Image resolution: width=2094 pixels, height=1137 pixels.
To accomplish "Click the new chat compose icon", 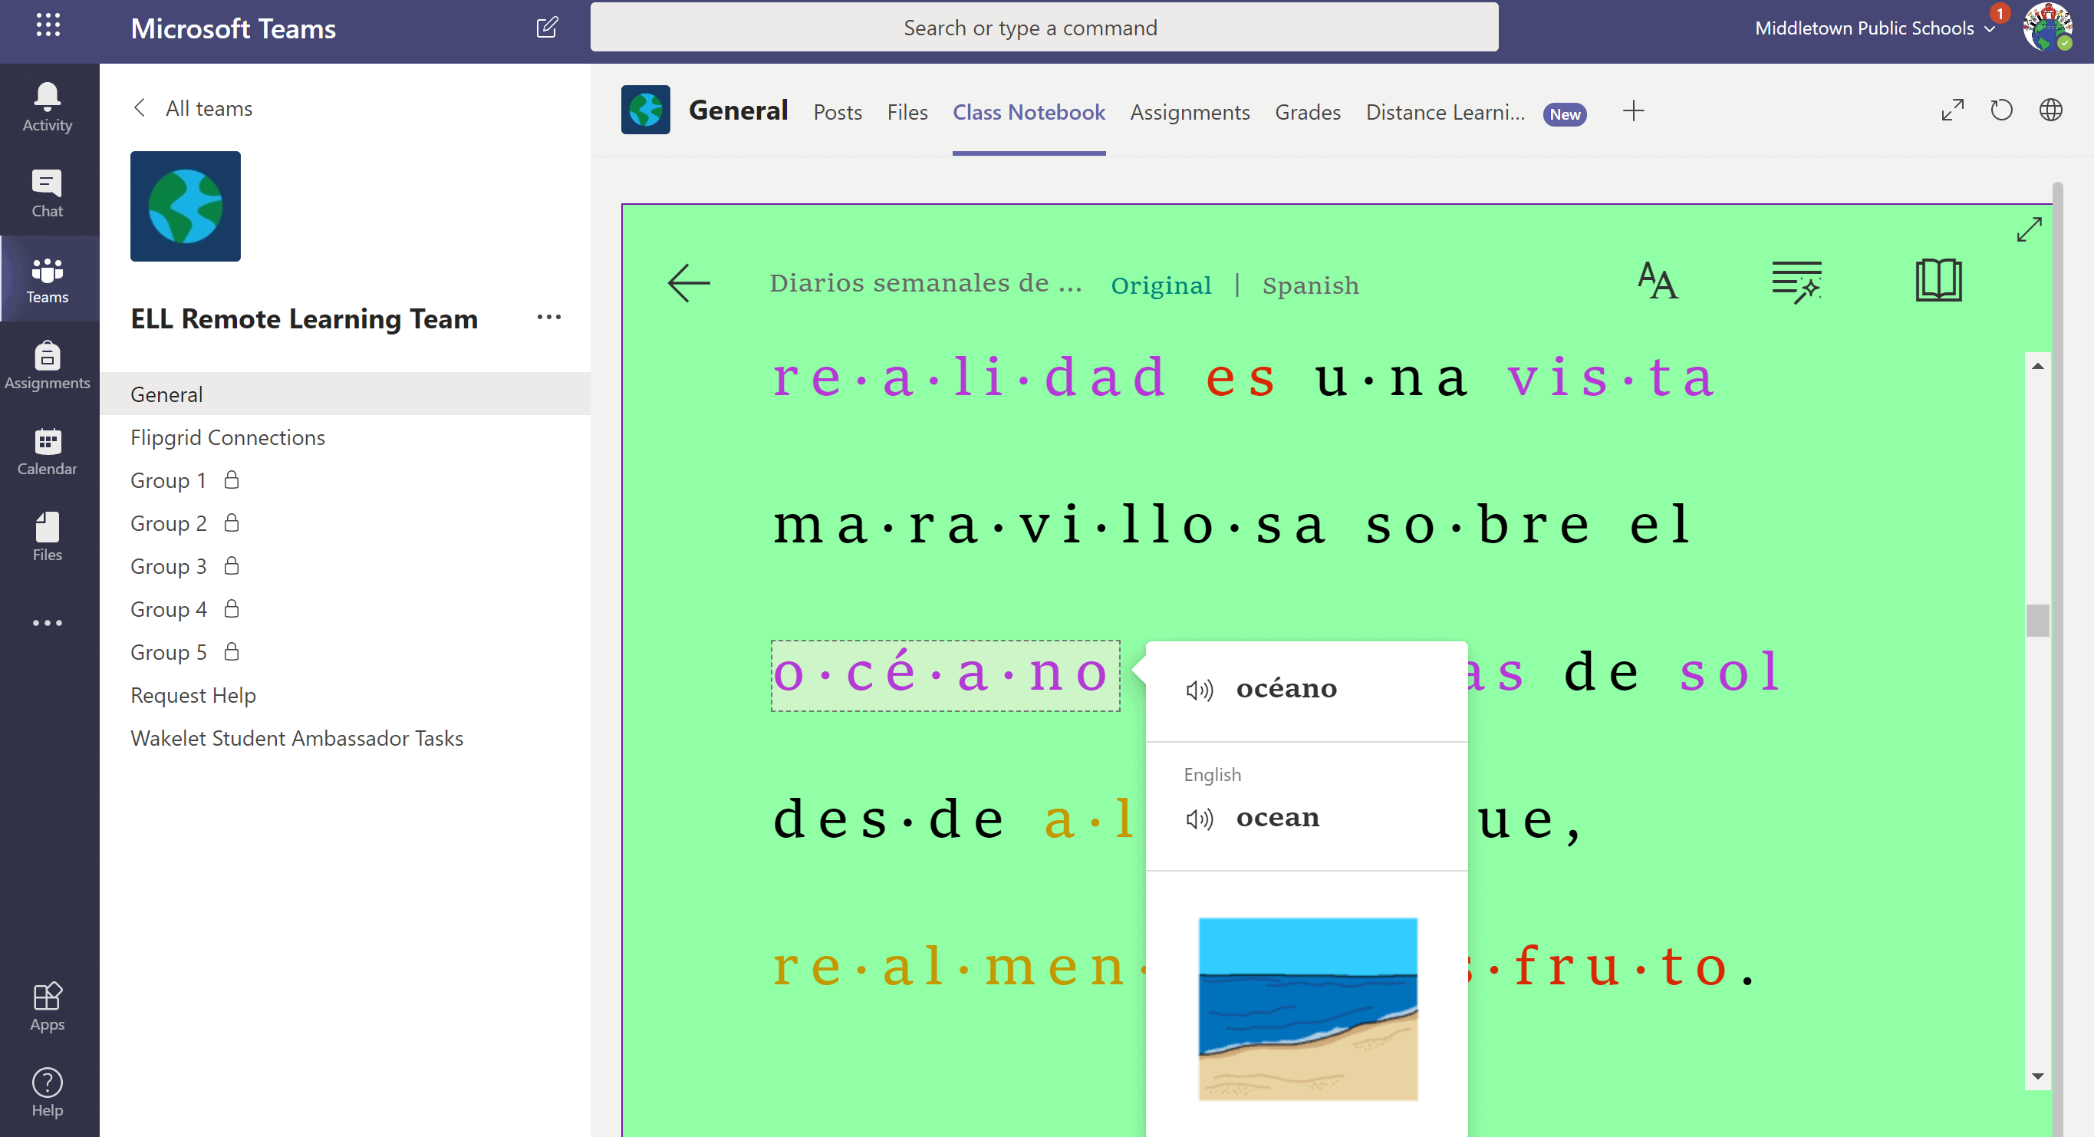I will 547,28.
